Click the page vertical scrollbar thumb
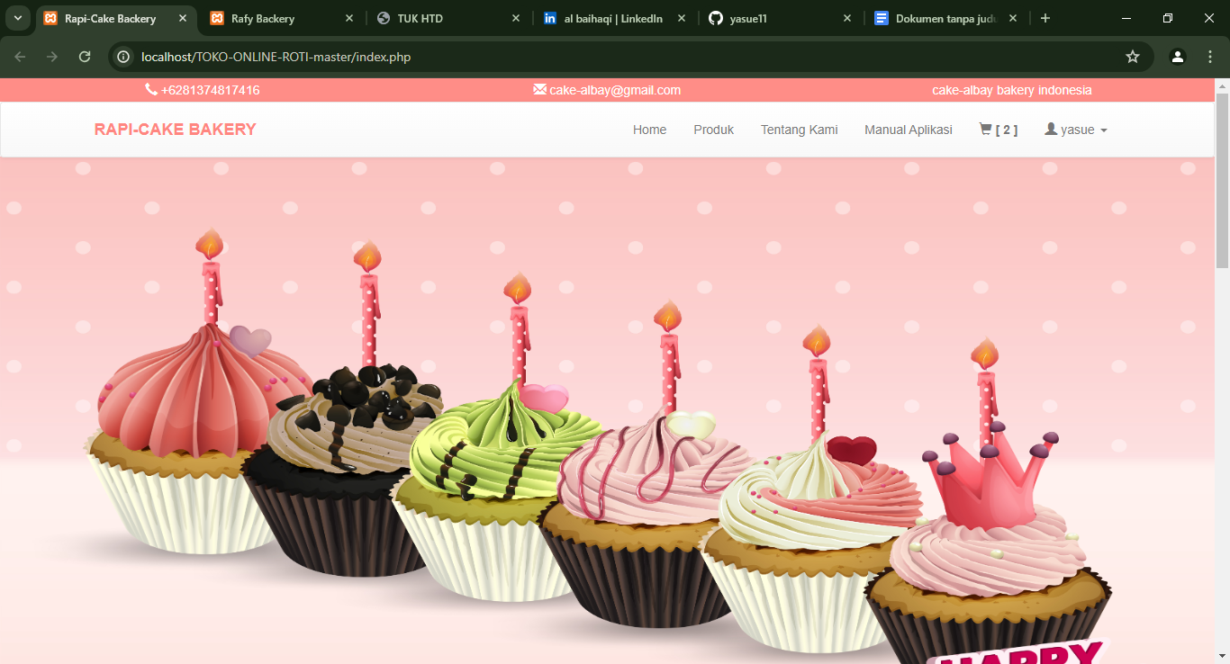 pyautogui.click(x=1222, y=181)
